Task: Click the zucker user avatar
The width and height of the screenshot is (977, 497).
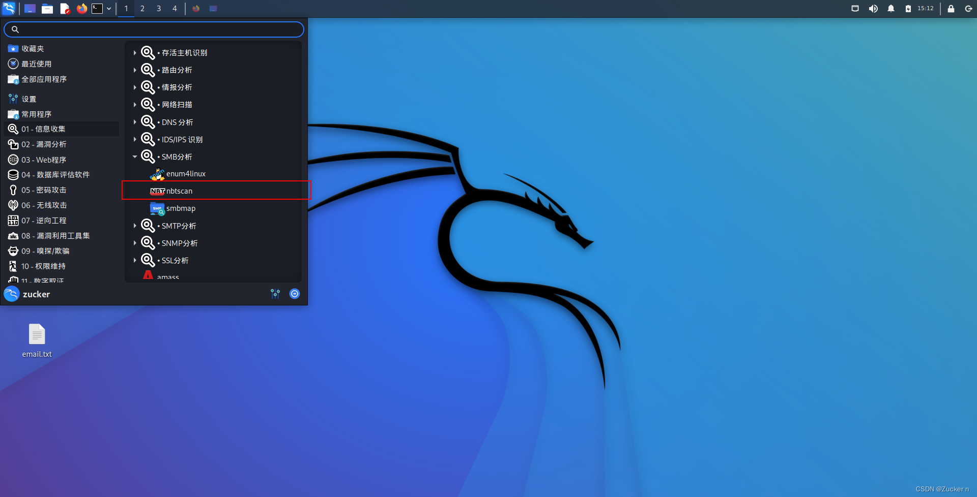Action: pyautogui.click(x=12, y=294)
